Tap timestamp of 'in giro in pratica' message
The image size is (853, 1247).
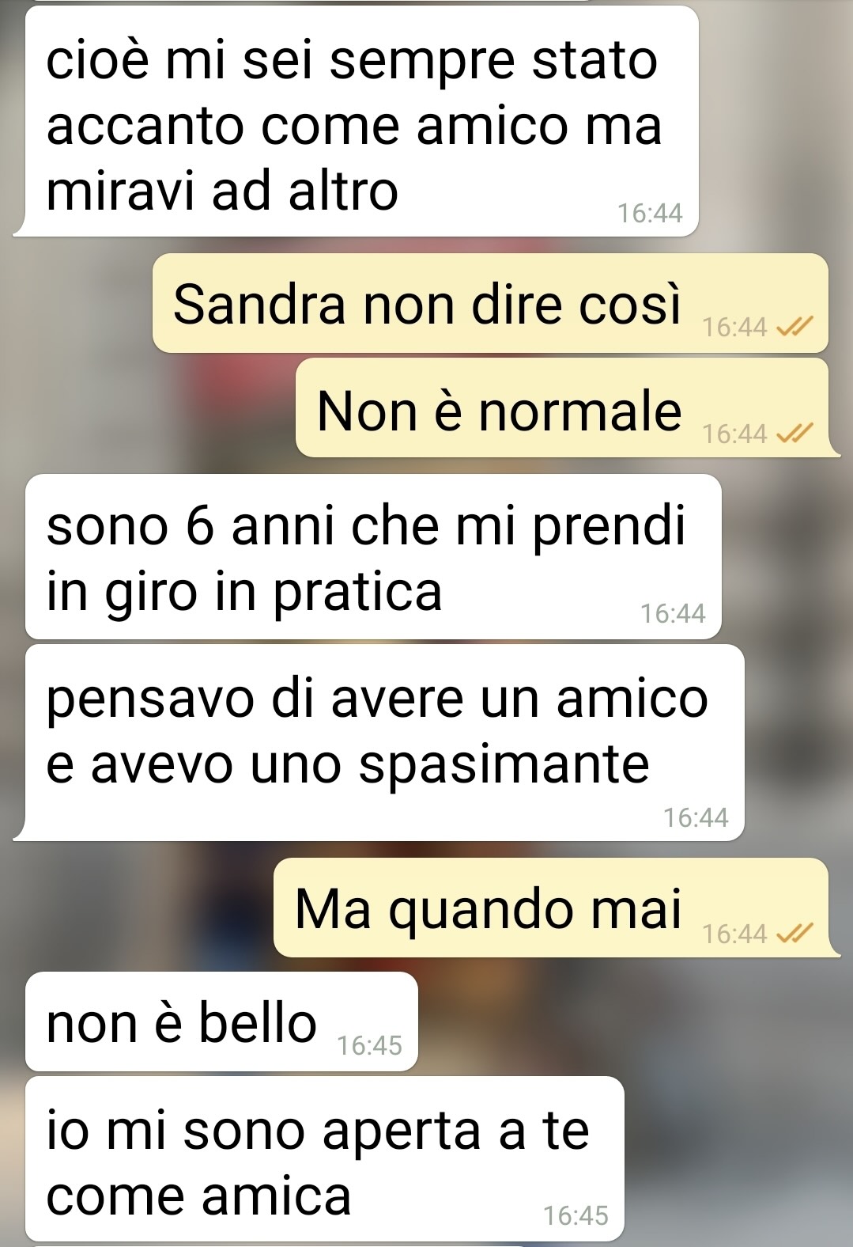[x=673, y=613]
